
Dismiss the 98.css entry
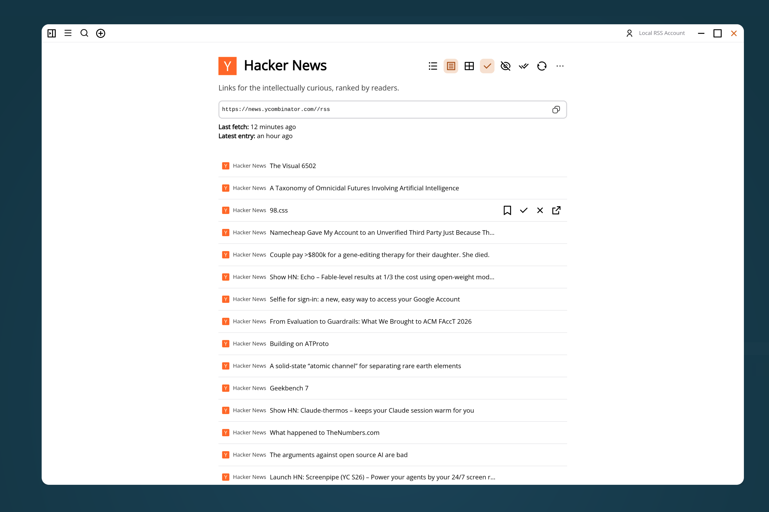[x=540, y=210]
